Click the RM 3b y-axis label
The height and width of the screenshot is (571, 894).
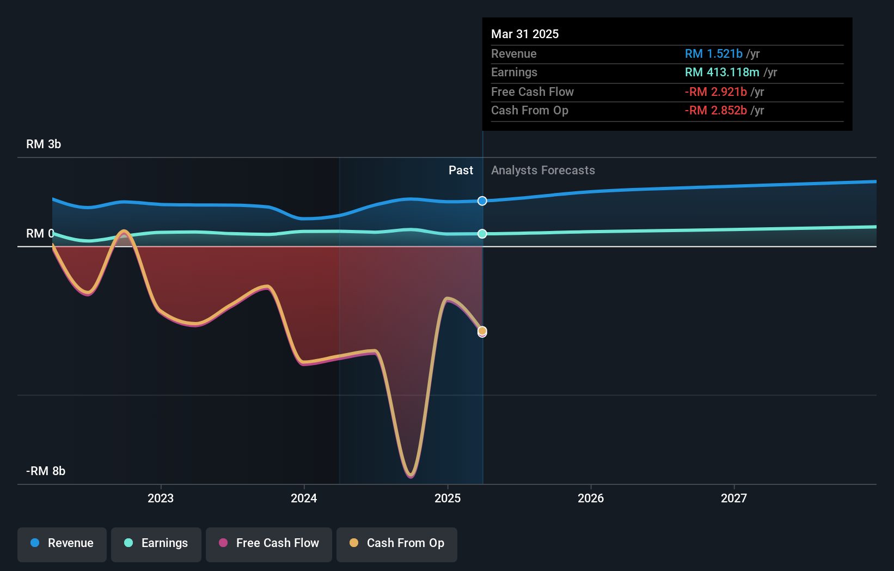pos(44,144)
